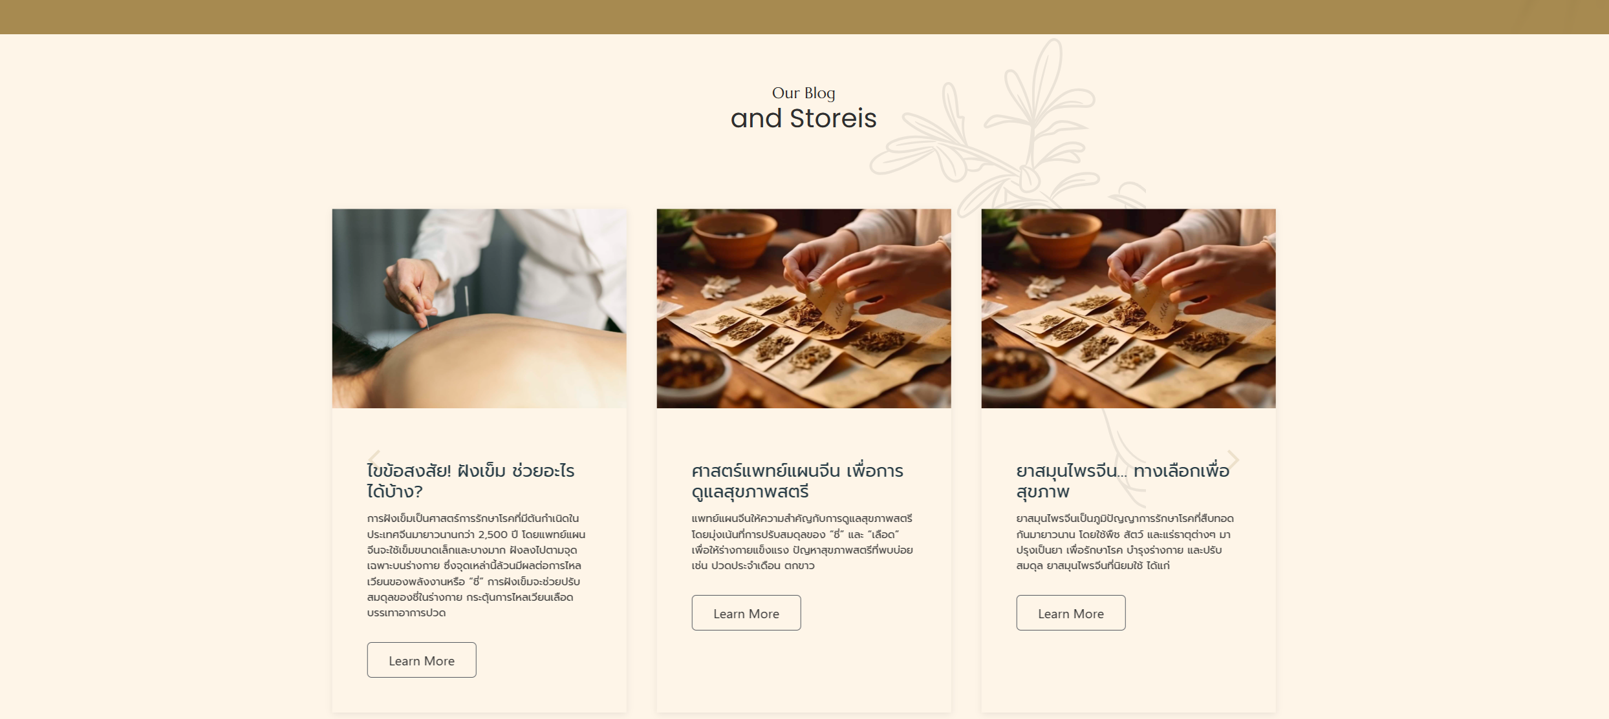The width and height of the screenshot is (1609, 719).
Task: Open the acupuncture back treatment photo
Action: 479,308
